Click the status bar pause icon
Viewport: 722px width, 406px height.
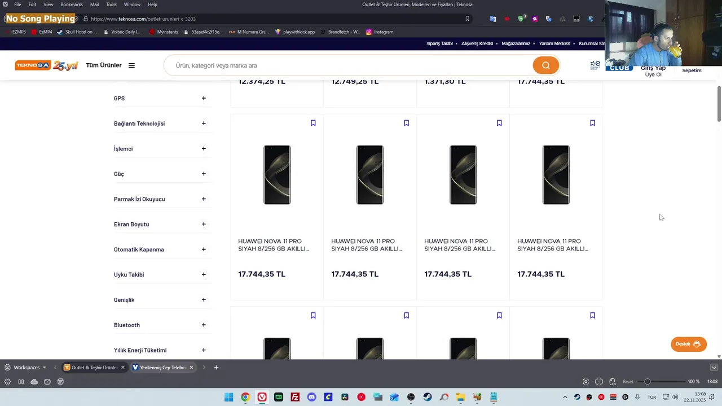click(21, 382)
